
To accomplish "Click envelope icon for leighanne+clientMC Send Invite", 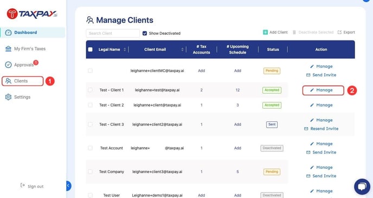I will click(x=308, y=75).
